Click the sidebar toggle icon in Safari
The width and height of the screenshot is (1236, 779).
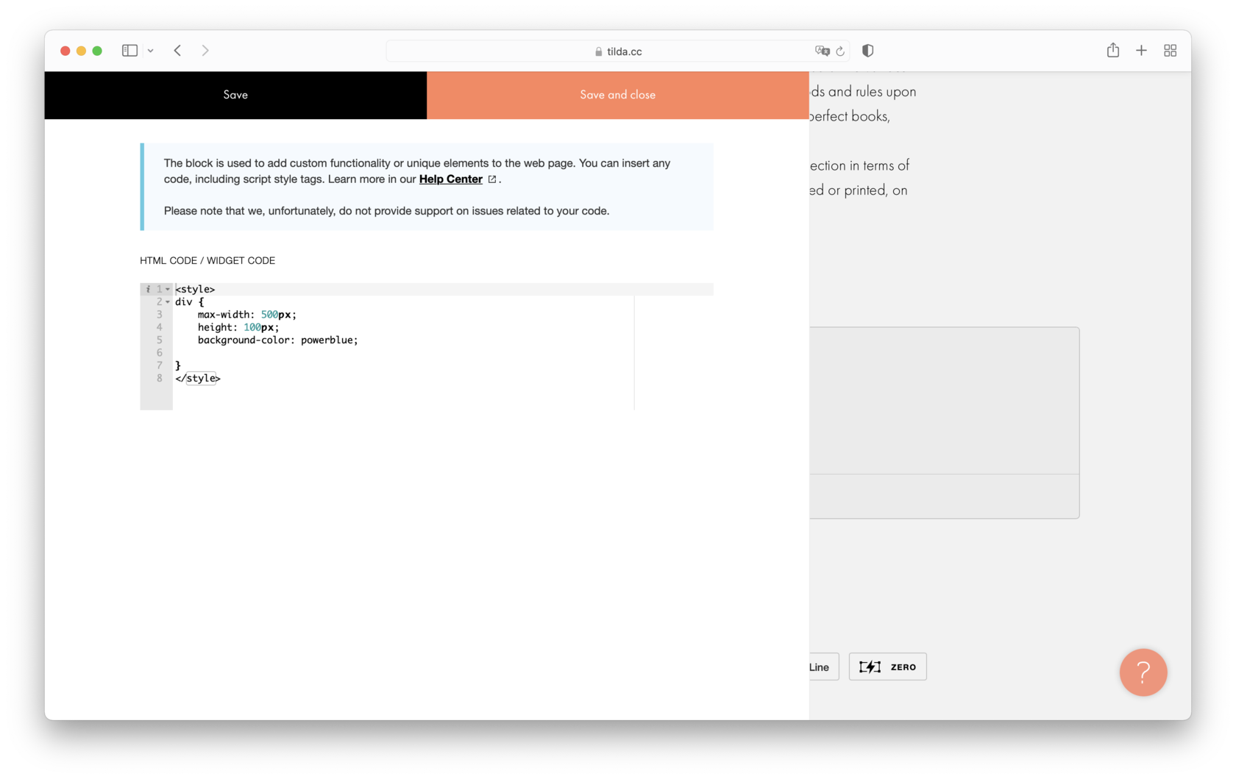(129, 50)
